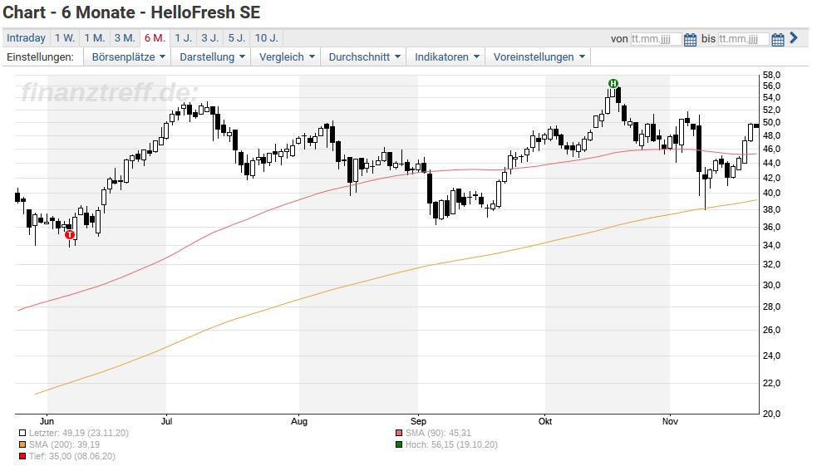817x466 pixels.
Task: Click the green H high marker on chart
Action: click(613, 83)
